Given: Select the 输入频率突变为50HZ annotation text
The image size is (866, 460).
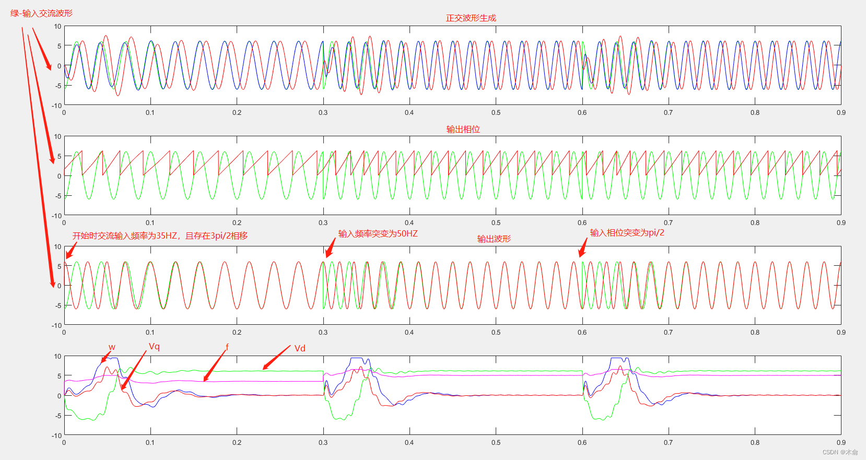Looking at the screenshot, I should [x=378, y=234].
